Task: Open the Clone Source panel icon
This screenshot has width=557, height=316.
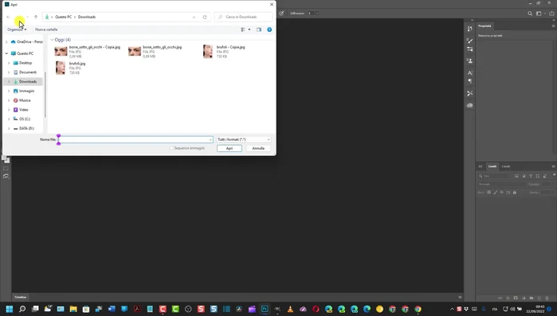Action: pos(470,61)
